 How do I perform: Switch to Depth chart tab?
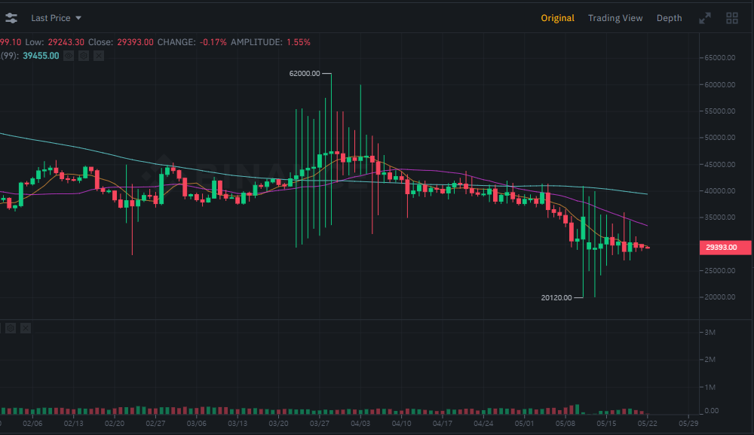tap(669, 18)
